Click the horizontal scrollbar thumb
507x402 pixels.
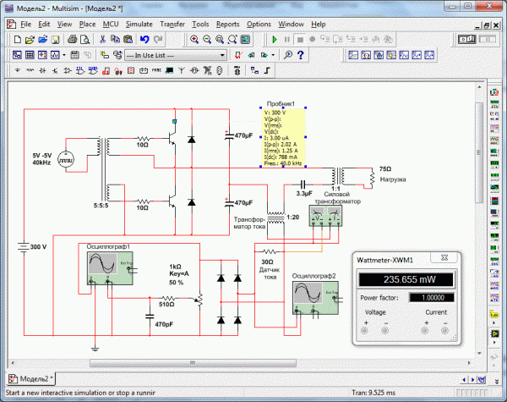pyautogui.click(x=193, y=363)
